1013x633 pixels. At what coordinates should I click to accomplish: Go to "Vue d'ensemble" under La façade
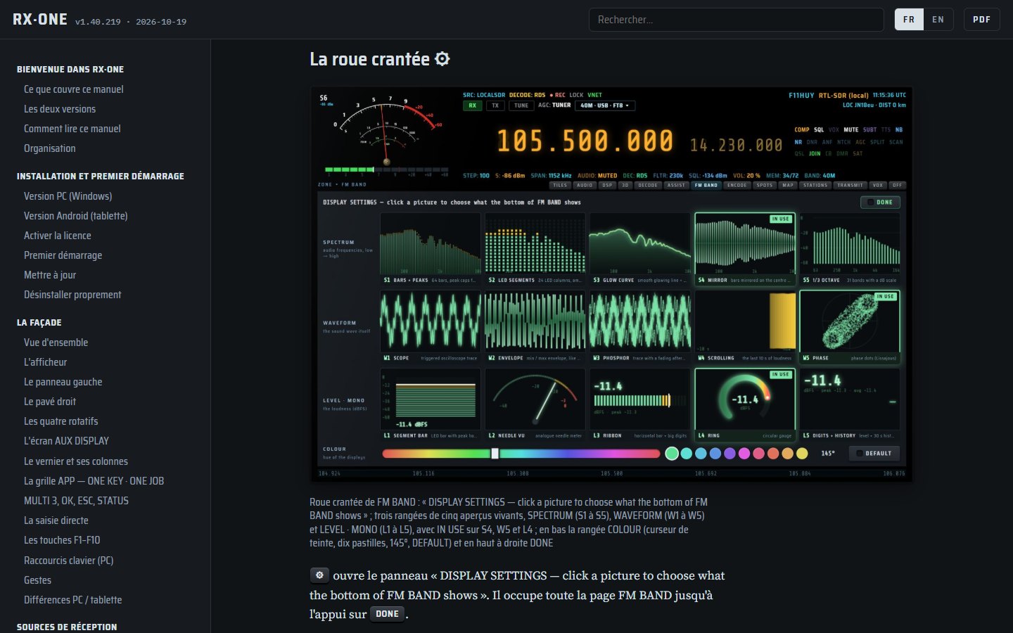tap(56, 343)
